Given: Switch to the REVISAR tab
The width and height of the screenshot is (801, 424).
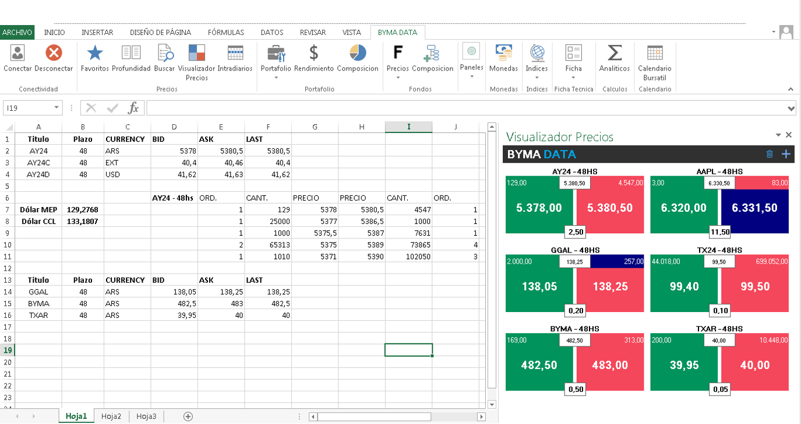Looking at the screenshot, I should point(313,33).
